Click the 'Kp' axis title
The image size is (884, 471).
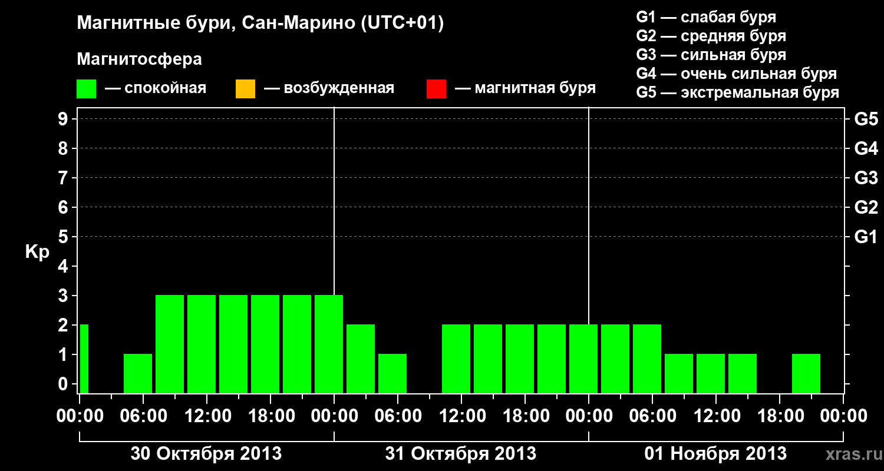click(x=37, y=252)
